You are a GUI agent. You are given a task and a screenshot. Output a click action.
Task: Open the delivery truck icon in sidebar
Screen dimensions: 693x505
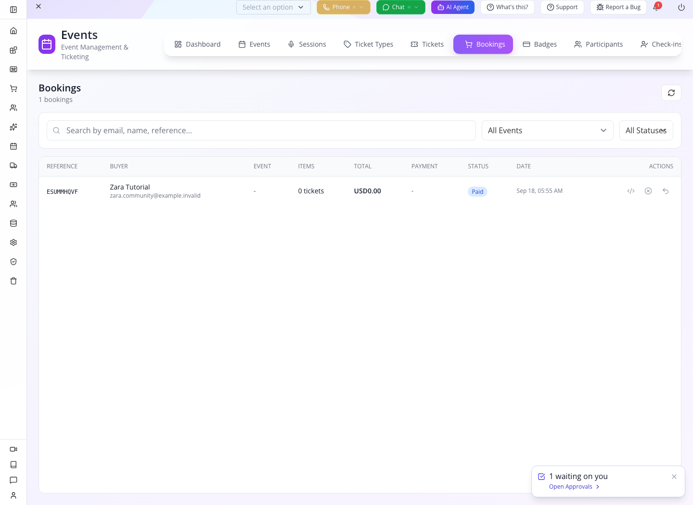tap(13, 165)
